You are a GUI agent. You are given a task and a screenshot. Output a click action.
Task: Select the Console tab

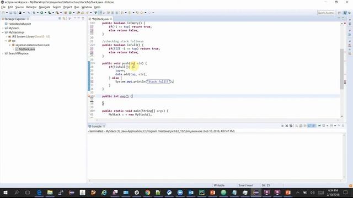pos(97,127)
